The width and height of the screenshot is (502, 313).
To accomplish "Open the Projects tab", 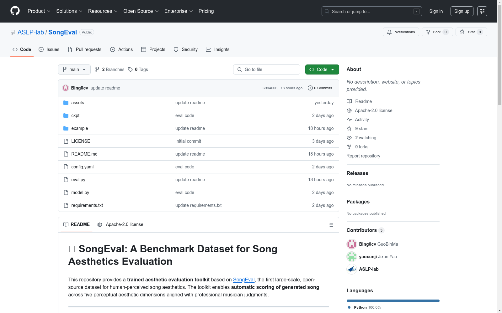I will click(x=153, y=49).
